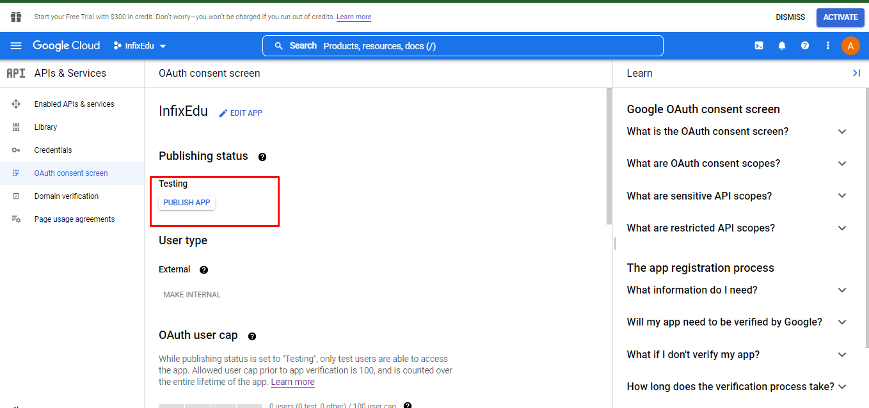869x408 pixels.
Task: Collapse the Learn panel with arrow icon
Action: pyautogui.click(x=856, y=74)
